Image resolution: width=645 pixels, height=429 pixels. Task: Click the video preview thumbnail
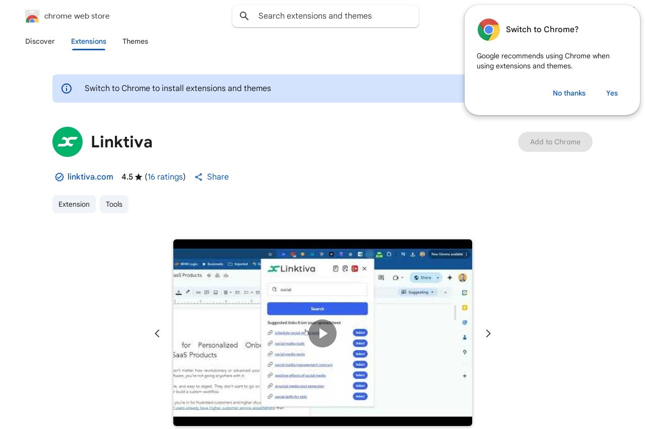[x=322, y=333]
